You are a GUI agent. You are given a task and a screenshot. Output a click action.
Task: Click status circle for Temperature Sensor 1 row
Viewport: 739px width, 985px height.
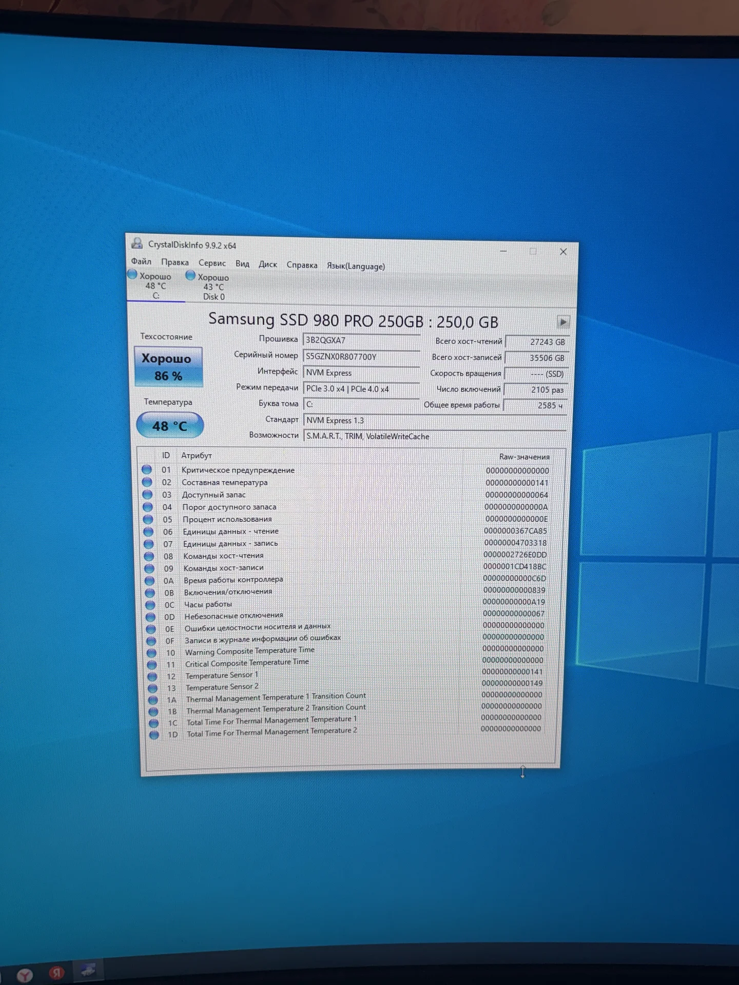click(152, 676)
